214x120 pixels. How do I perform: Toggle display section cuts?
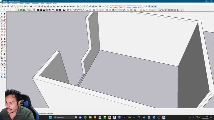point(152,6)
